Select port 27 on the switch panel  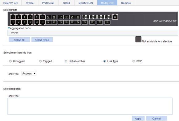coord(100,23)
